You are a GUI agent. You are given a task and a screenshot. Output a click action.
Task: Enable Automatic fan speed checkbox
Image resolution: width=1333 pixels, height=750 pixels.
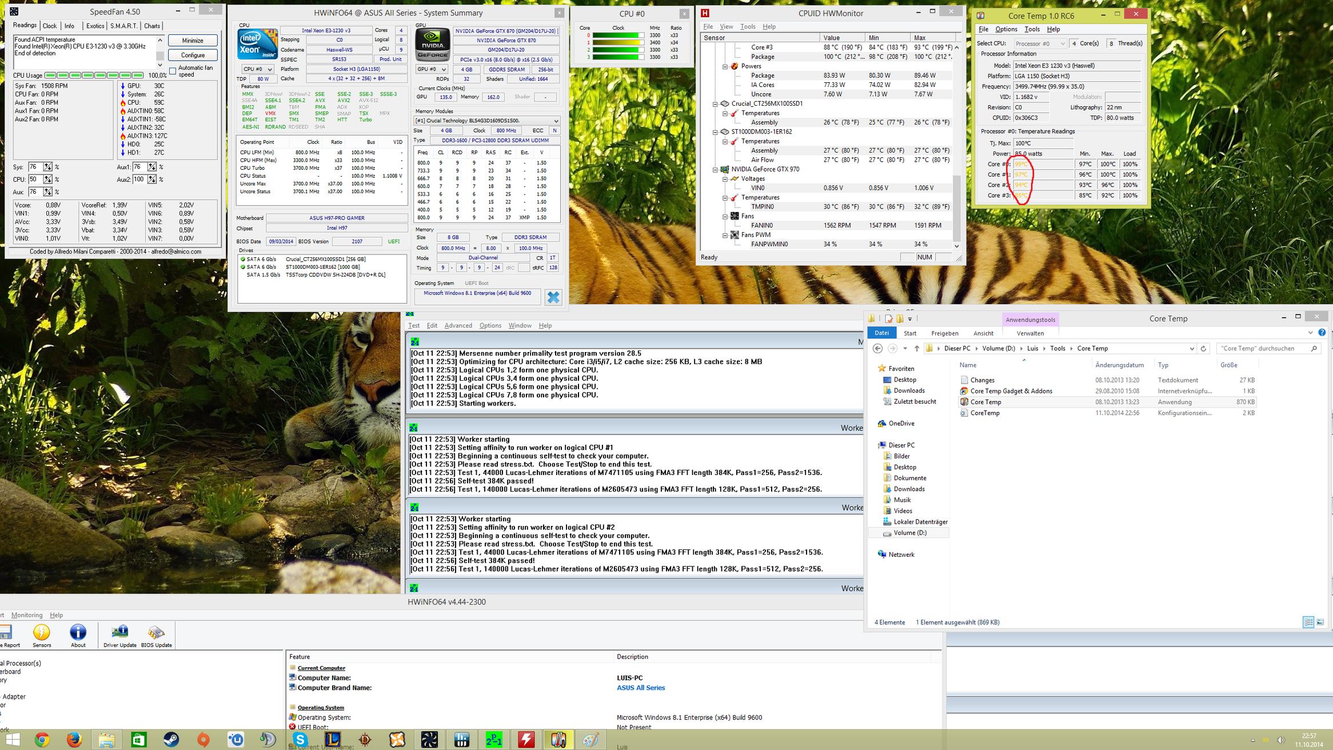pyautogui.click(x=173, y=71)
